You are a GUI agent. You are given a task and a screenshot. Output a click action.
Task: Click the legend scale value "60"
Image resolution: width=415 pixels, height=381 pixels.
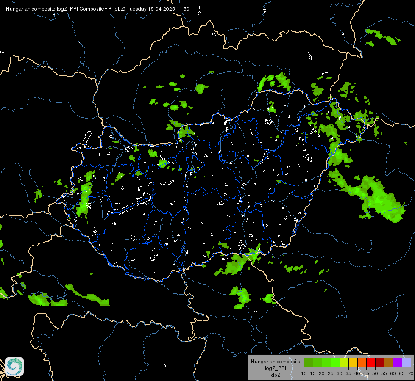(393, 374)
